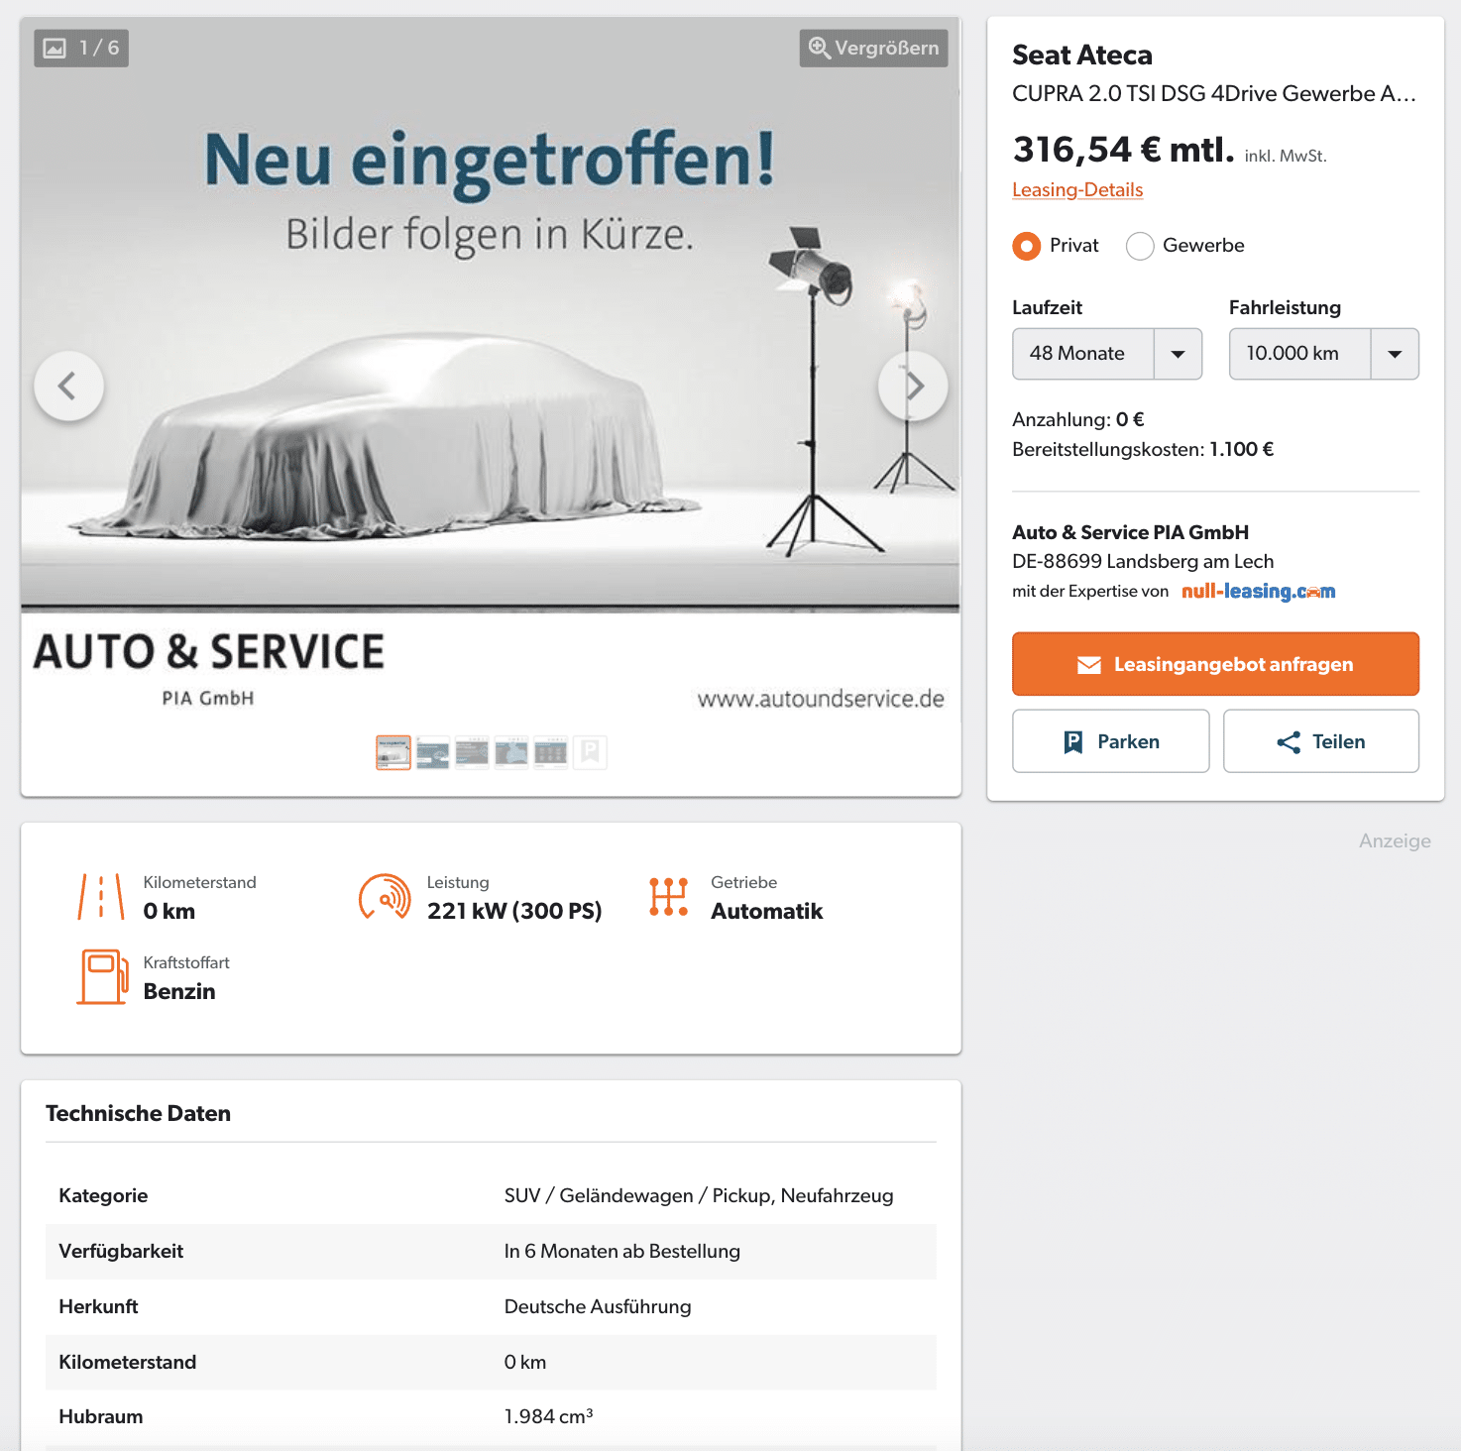Image resolution: width=1461 pixels, height=1451 pixels.
Task: Click 0 km in the Technische Daten table
Action: click(525, 1363)
